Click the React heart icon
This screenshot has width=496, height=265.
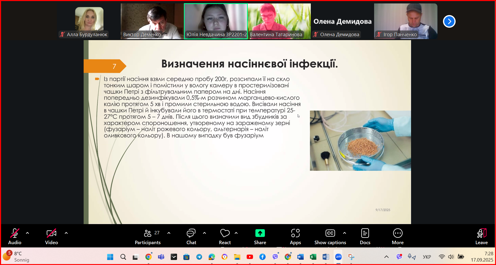pyautogui.click(x=225, y=233)
